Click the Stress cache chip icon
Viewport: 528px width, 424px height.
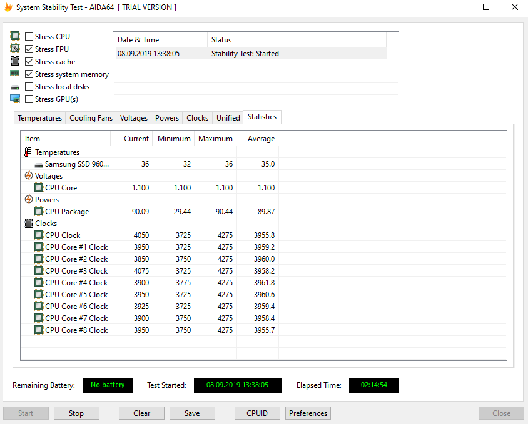(15, 61)
